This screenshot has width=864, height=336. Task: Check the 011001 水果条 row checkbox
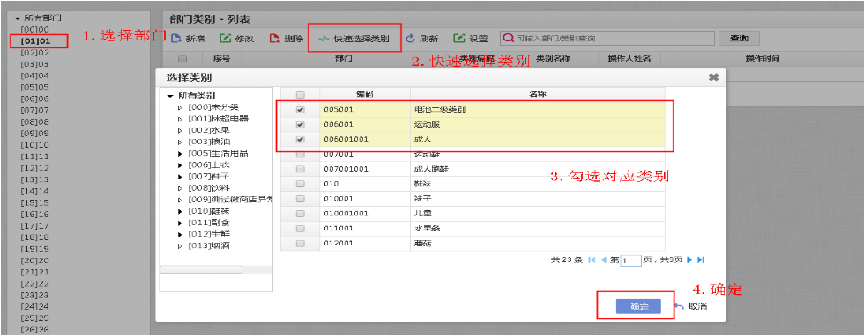pyautogui.click(x=300, y=228)
